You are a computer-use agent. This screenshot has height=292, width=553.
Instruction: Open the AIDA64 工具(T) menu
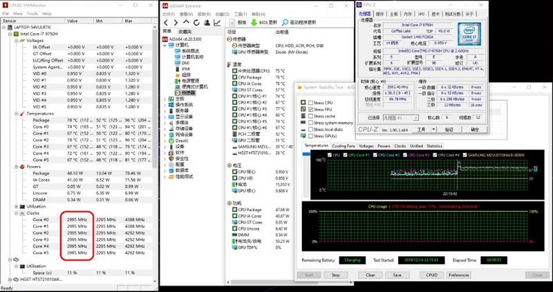(x=240, y=14)
